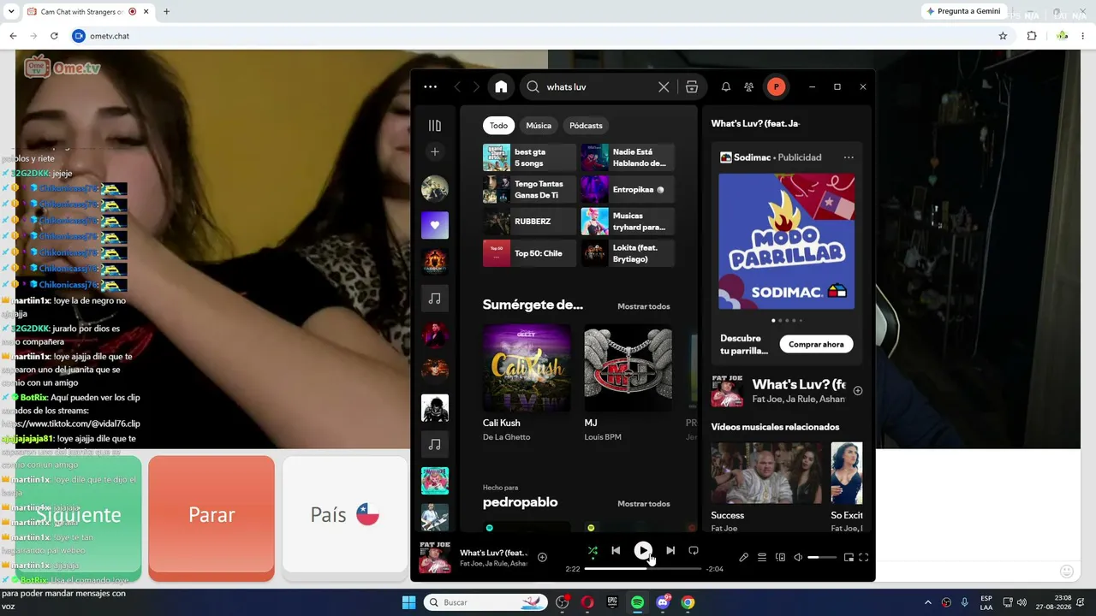Viewport: 1096px width, 616px height.
Task: Open Friend Activity icon in Spotify
Action: pyautogui.click(x=749, y=86)
